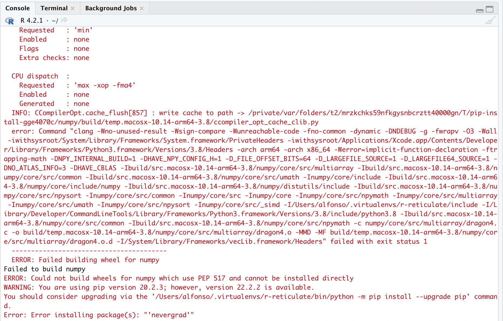This screenshot has height=321, width=503.
Task: Clear the console using the broom icon
Action: [490, 20]
